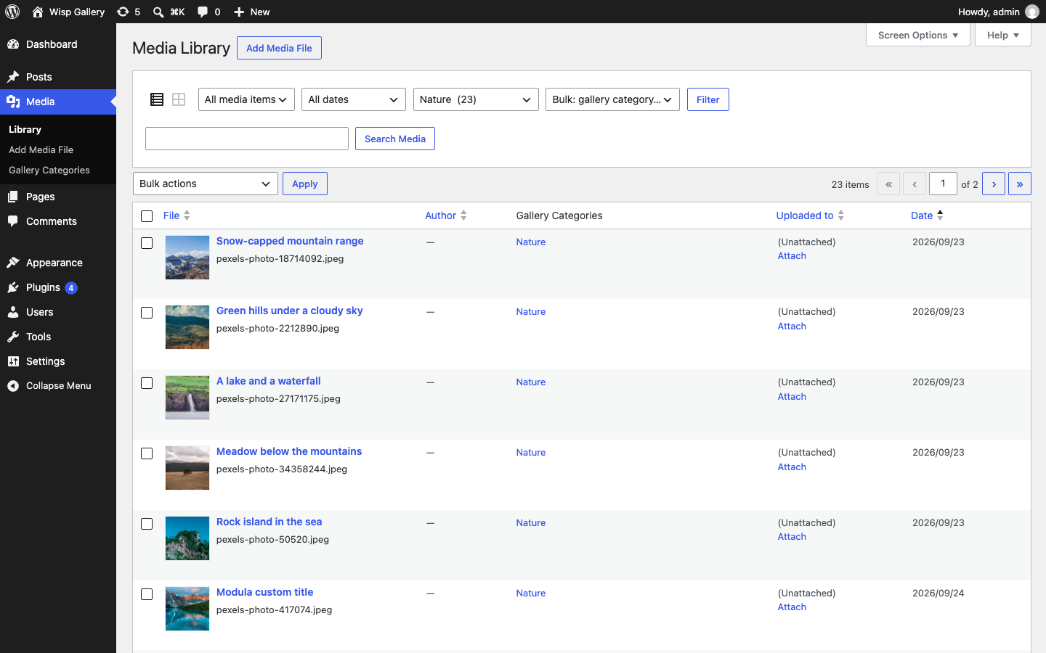Sort by the Date column arrows

tap(940, 215)
